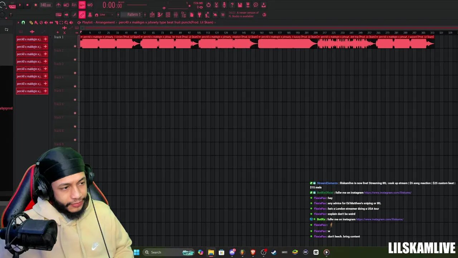Select the playlist select tool

(x=61, y=23)
